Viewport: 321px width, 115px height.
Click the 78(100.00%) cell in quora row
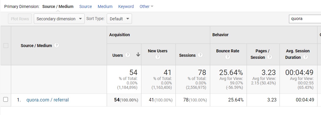click(x=195, y=100)
